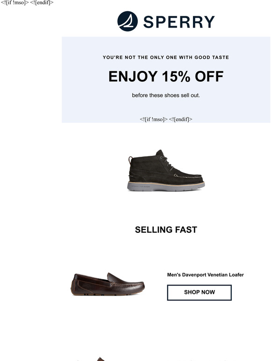This screenshot has width=271, height=361.
Task: Open the brown Davenport loafer image
Action: click(107, 285)
